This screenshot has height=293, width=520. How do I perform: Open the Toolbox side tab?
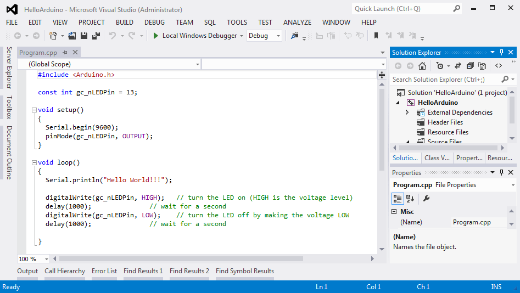[x=9, y=108]
